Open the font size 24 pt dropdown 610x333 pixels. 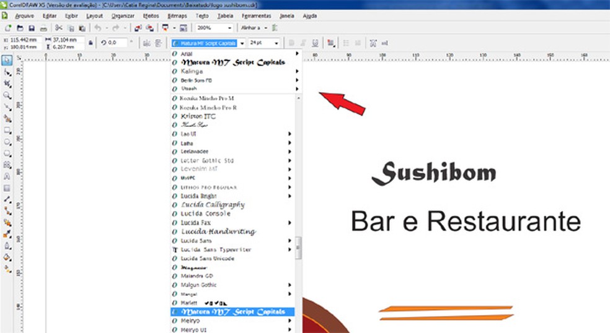[275, 43]
